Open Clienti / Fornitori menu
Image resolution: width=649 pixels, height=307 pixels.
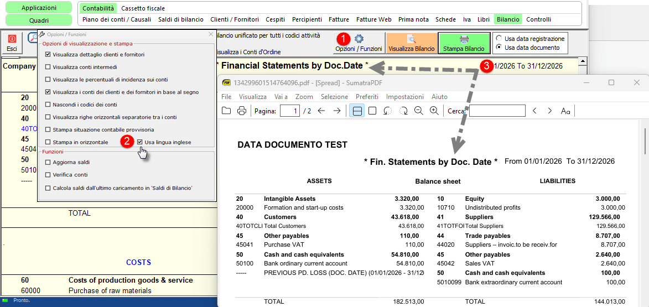click(235, 19)
